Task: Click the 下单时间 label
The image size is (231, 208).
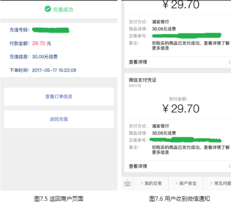Action: pos(19,70)
